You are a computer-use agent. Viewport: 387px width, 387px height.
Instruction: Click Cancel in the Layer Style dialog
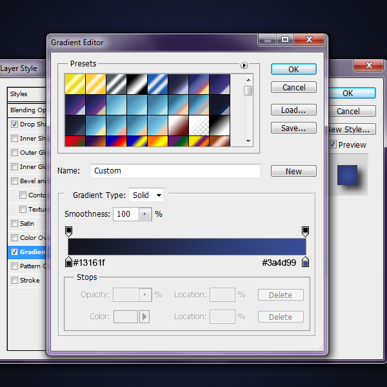click(352, 112)
